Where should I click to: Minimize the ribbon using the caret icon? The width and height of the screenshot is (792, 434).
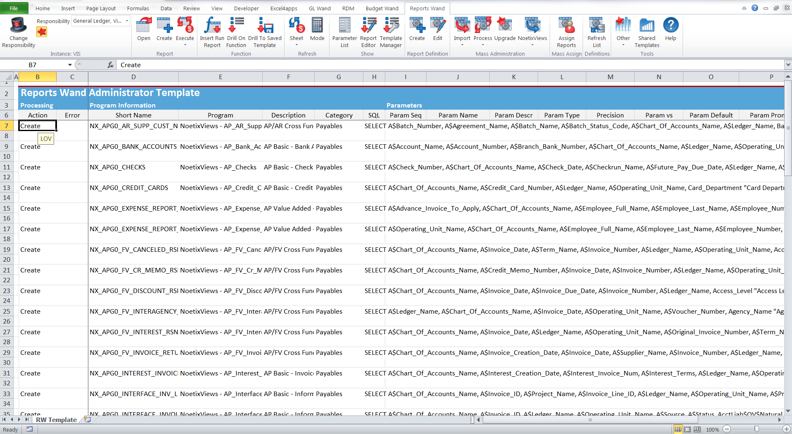click(744, 8)
